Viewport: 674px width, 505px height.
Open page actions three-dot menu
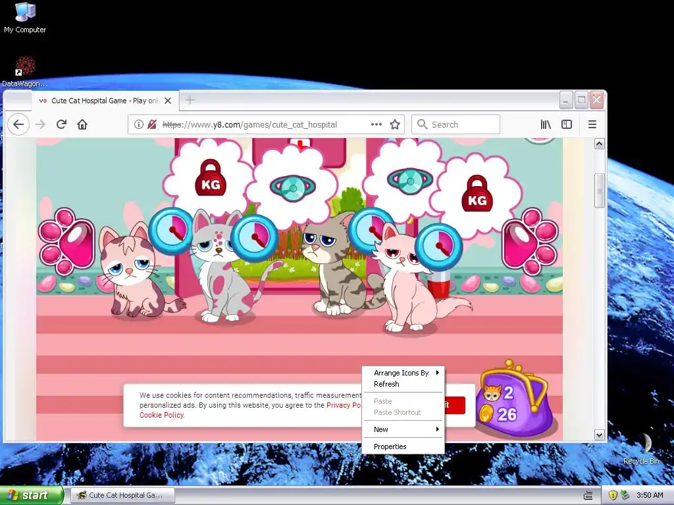(x=376, y=124)
